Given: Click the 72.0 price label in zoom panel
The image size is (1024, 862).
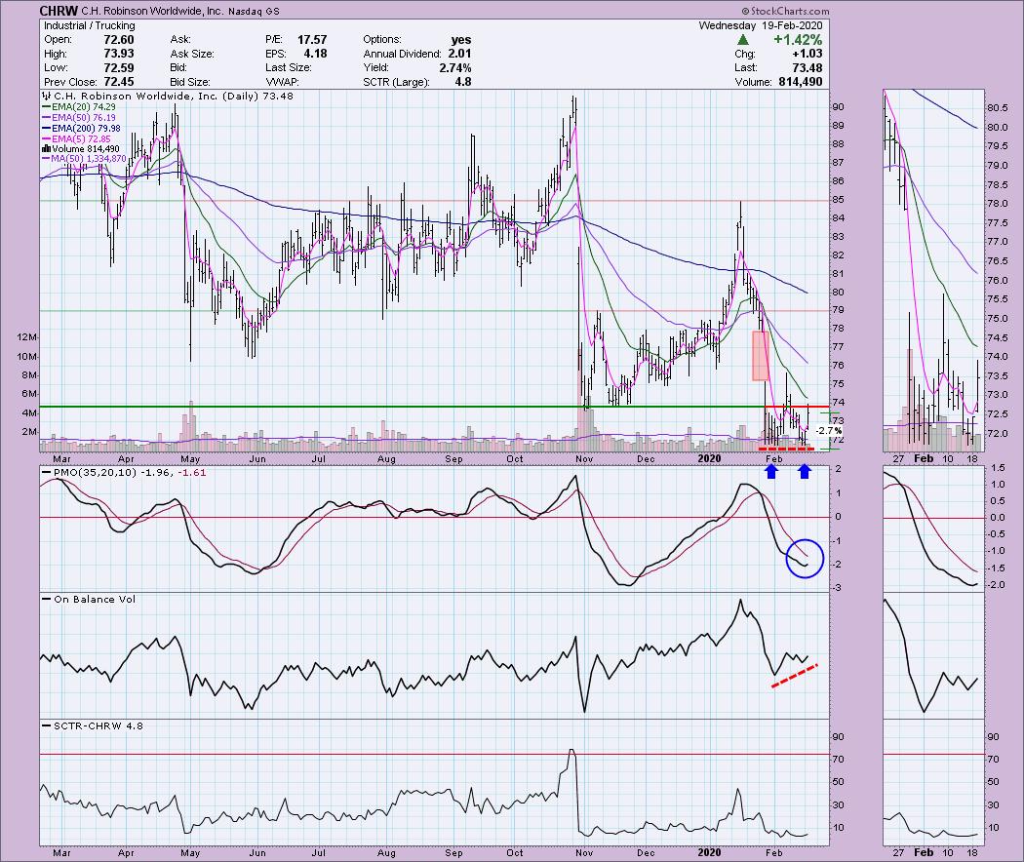Looking at the screenshot, I should coord(998,434).
